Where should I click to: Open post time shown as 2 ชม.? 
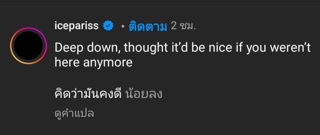pos(183,27)
